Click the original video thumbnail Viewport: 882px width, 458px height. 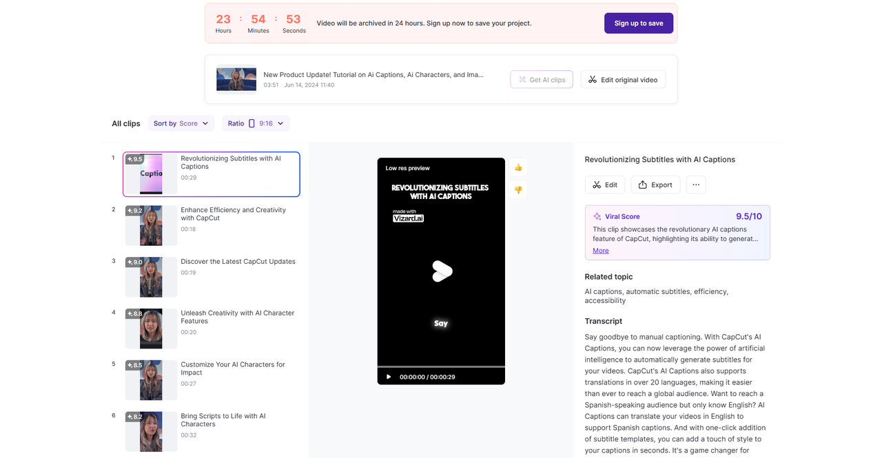point(236,79)
